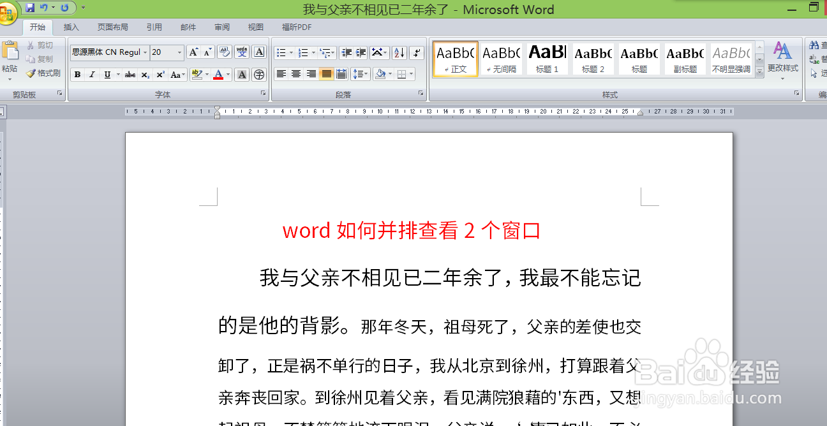Show or hide paragraph marks

point(417,52)
